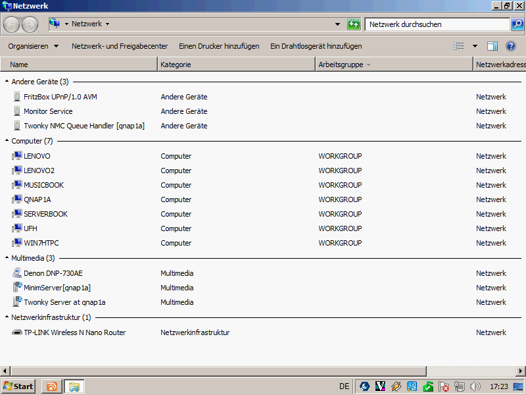
Task: Toggle the preview pane icon
Action: [492, 46]
